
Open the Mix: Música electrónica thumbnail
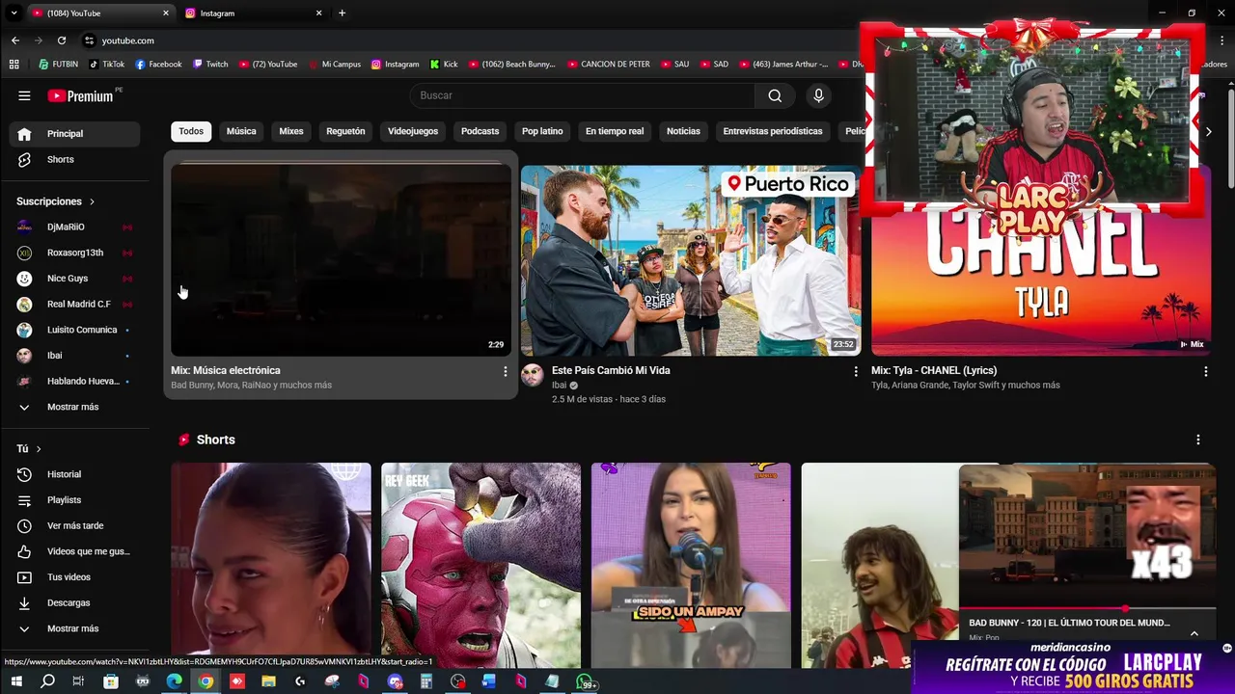[341, 260]
